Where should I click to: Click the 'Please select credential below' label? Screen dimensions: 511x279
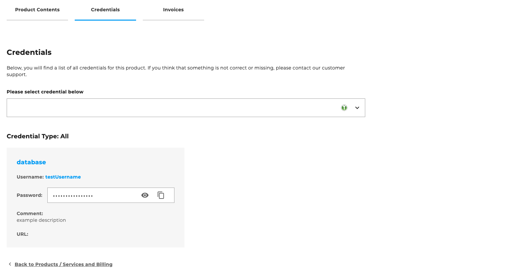pos(45,92)
